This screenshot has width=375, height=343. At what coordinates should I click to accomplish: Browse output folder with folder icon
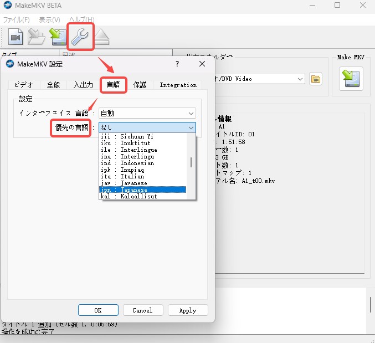315,79
